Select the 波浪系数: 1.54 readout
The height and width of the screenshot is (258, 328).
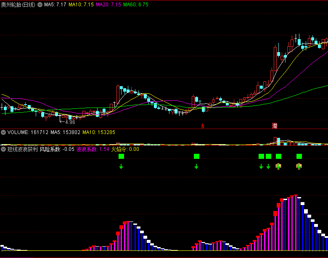[93, 149]
